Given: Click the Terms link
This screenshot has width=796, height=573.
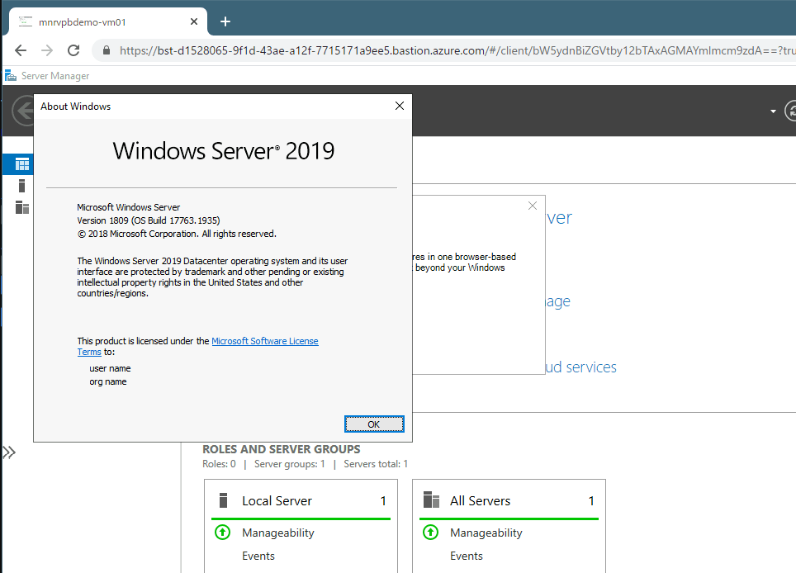Looking at the screenshot, I should [89, 352].
